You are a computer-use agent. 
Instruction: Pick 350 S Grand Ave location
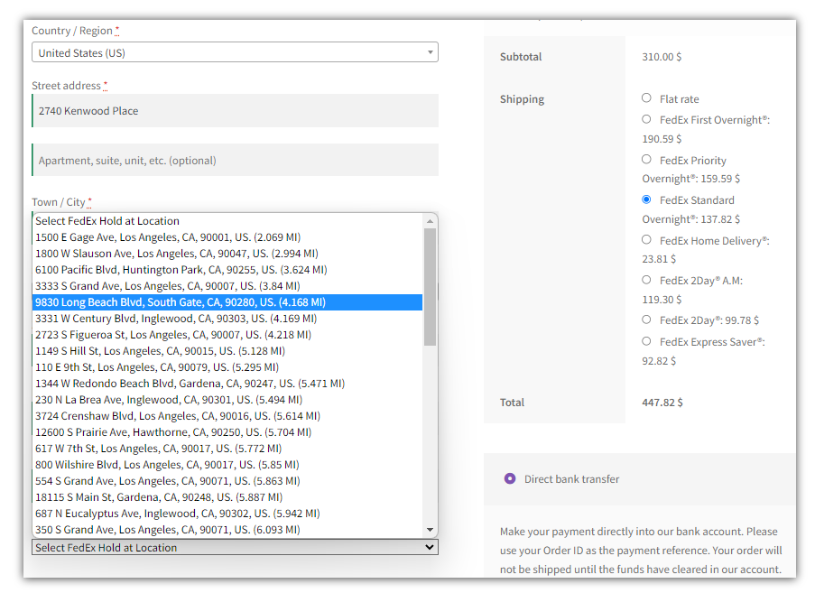tap(227, 530)
